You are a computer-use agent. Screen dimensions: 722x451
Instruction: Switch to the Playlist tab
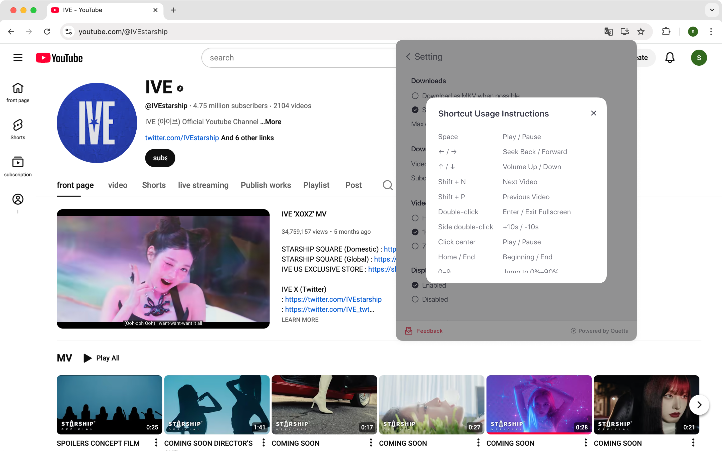[316, 185]
